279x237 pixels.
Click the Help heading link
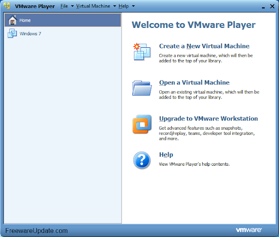click(x=166, y=155)
